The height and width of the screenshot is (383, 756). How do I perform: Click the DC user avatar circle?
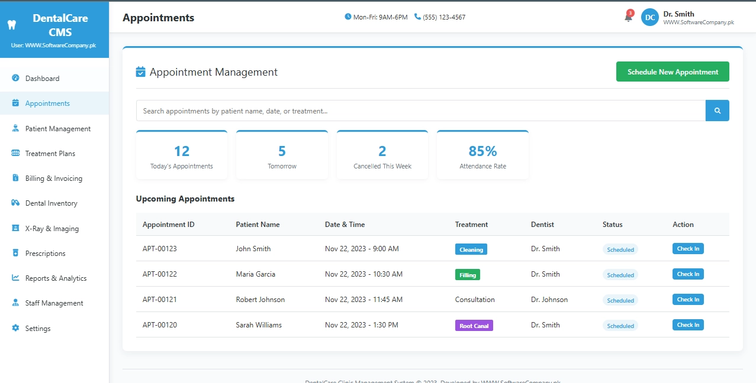click(649, 18)
